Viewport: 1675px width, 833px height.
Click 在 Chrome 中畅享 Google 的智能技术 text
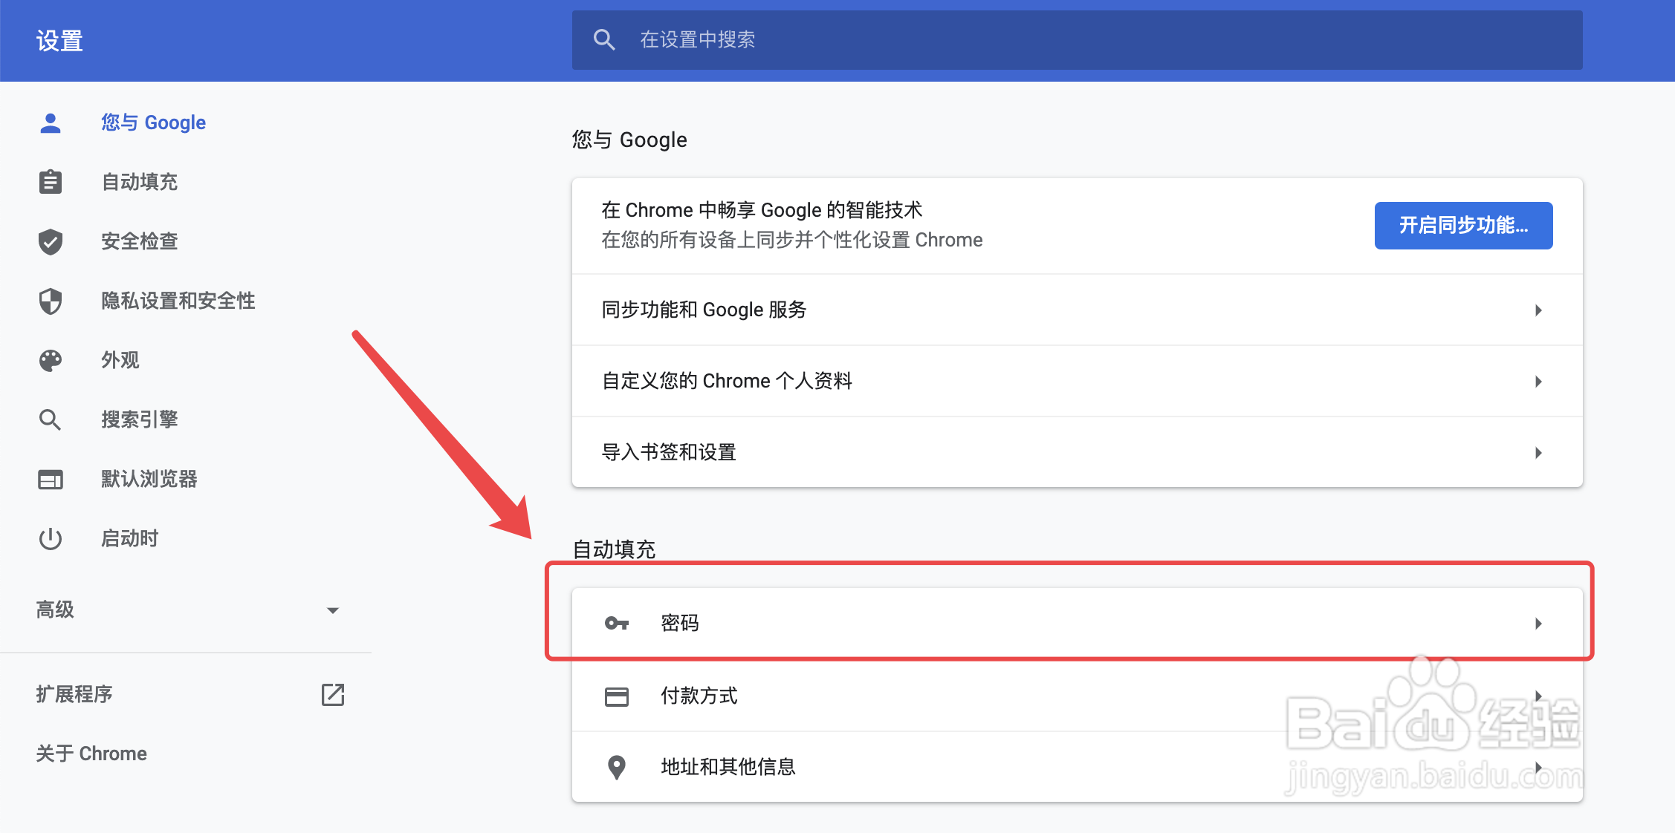tap(762, 210)
